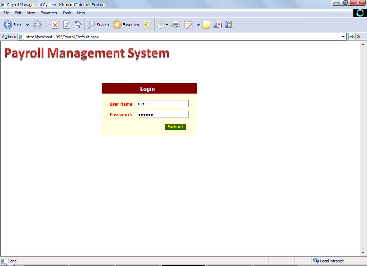Expand the address bar URL dropdown
Viewport: 367px width, 266px height.
coord(343,37)
